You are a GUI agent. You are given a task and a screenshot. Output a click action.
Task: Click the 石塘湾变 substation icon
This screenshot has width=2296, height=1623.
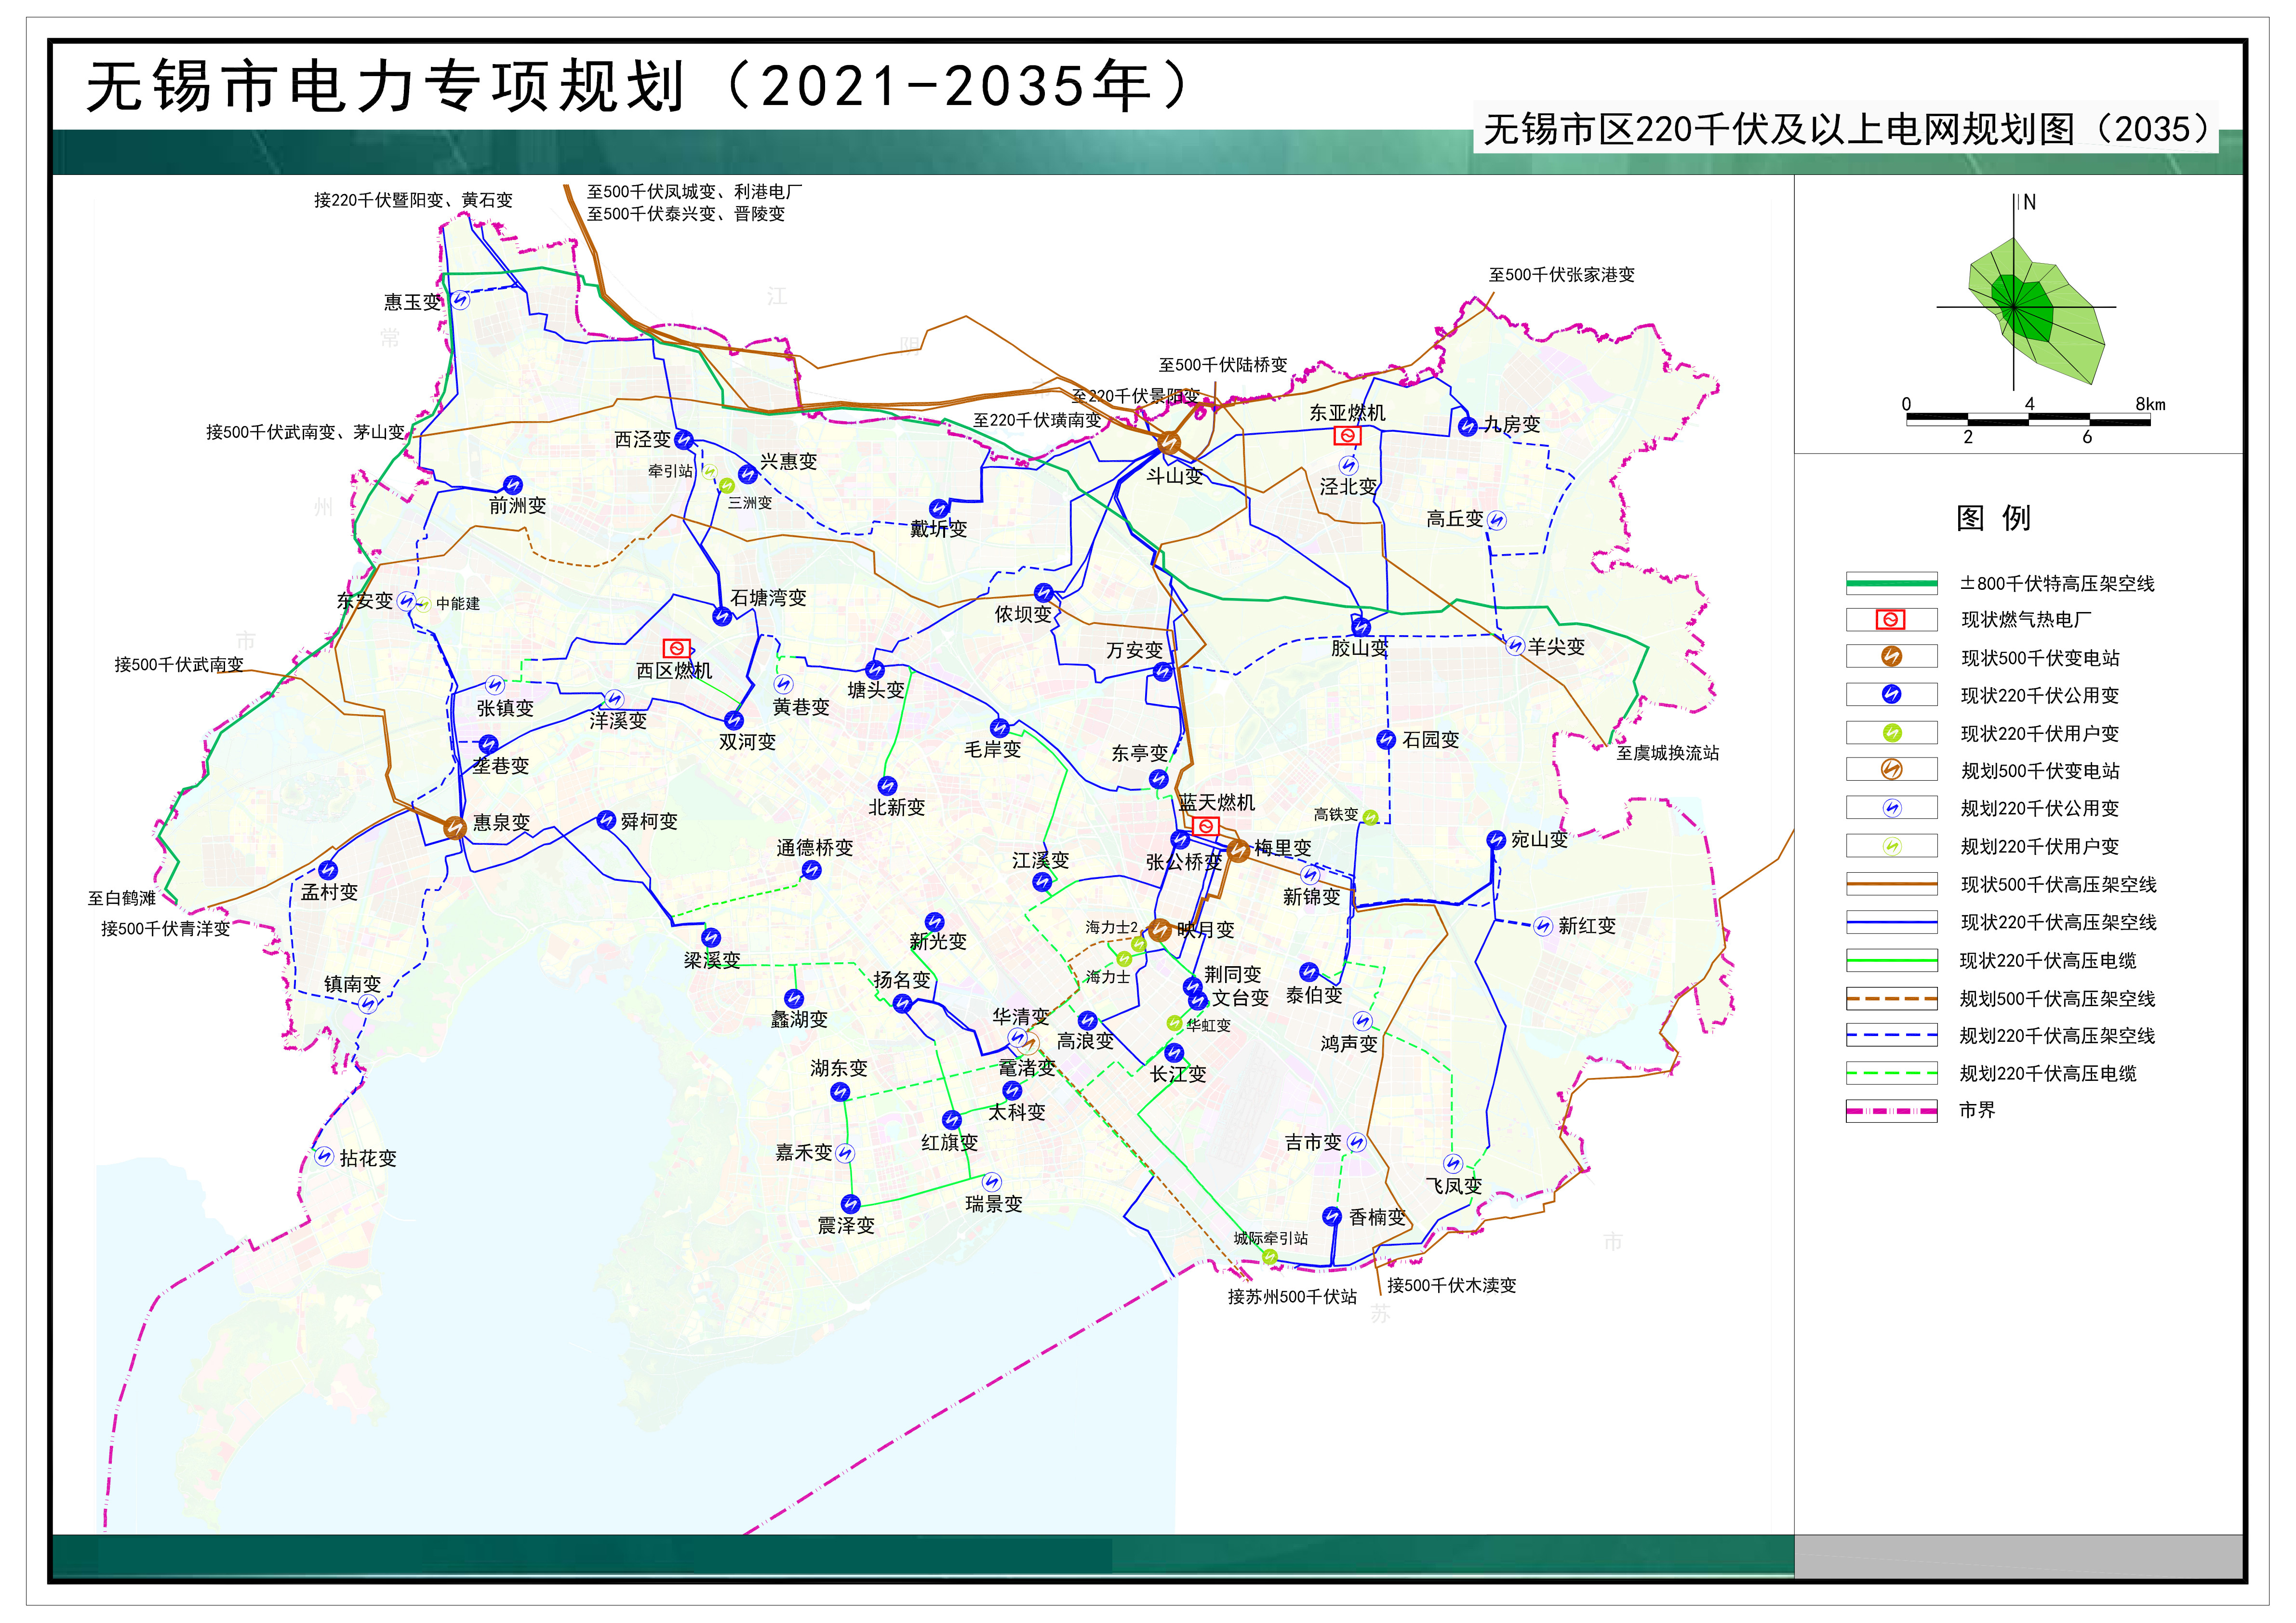coord(722,616)
